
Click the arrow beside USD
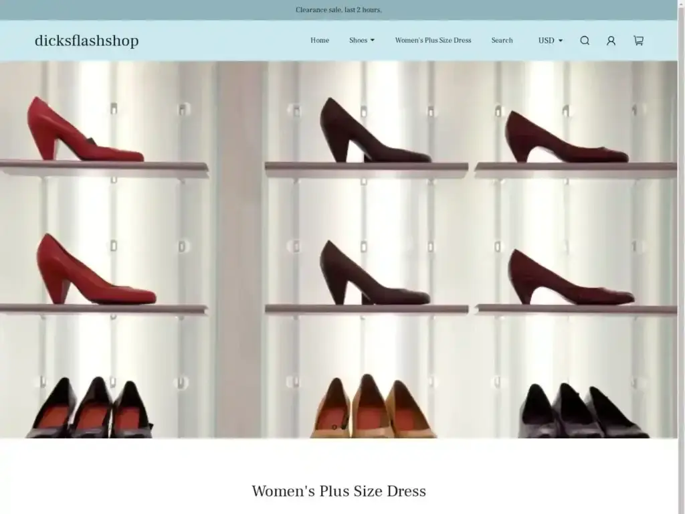[561, 41]
